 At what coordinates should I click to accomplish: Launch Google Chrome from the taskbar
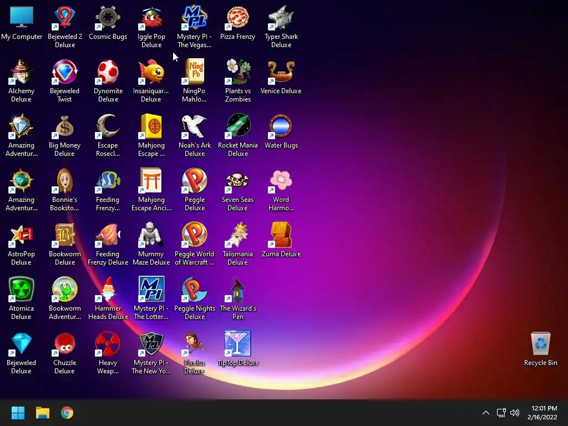tap(67, 413)
